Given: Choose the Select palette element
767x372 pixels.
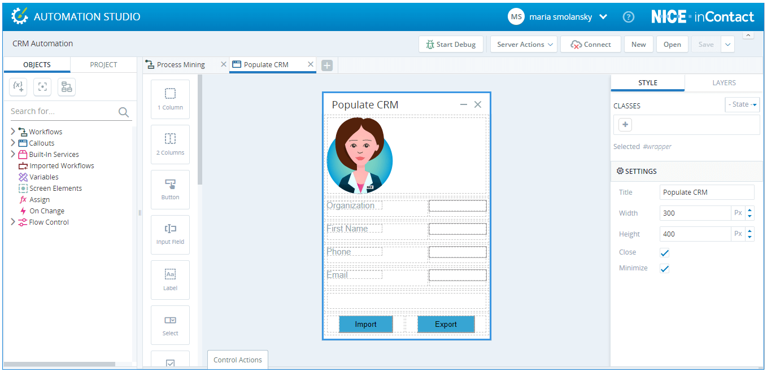Looking at the screenshot, I should [x=170, y=325].
